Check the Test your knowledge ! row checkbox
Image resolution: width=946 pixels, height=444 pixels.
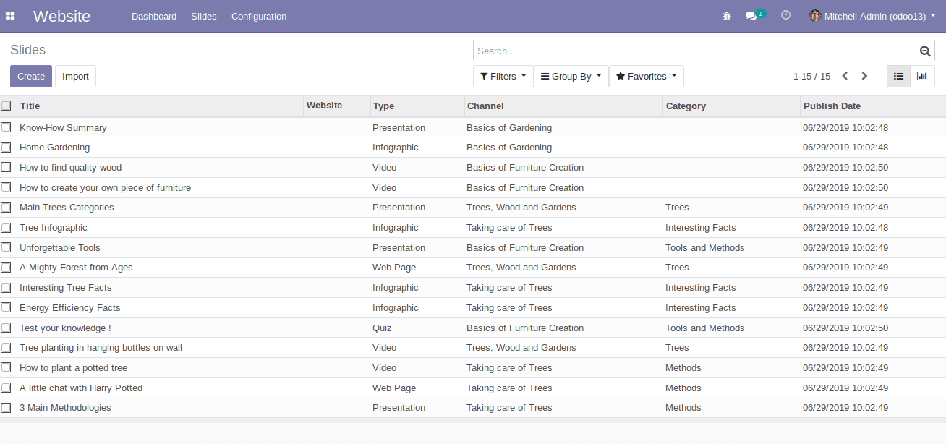tap(6, 328)
